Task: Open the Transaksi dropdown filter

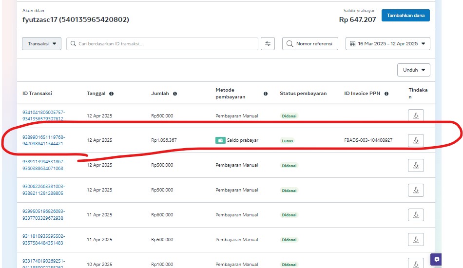Action: (x=41, y=44)
